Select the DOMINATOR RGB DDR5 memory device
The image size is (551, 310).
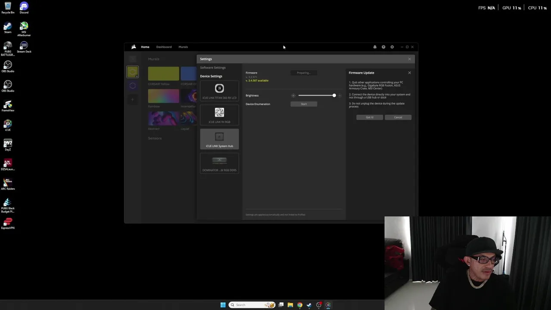tap(220, 164)
